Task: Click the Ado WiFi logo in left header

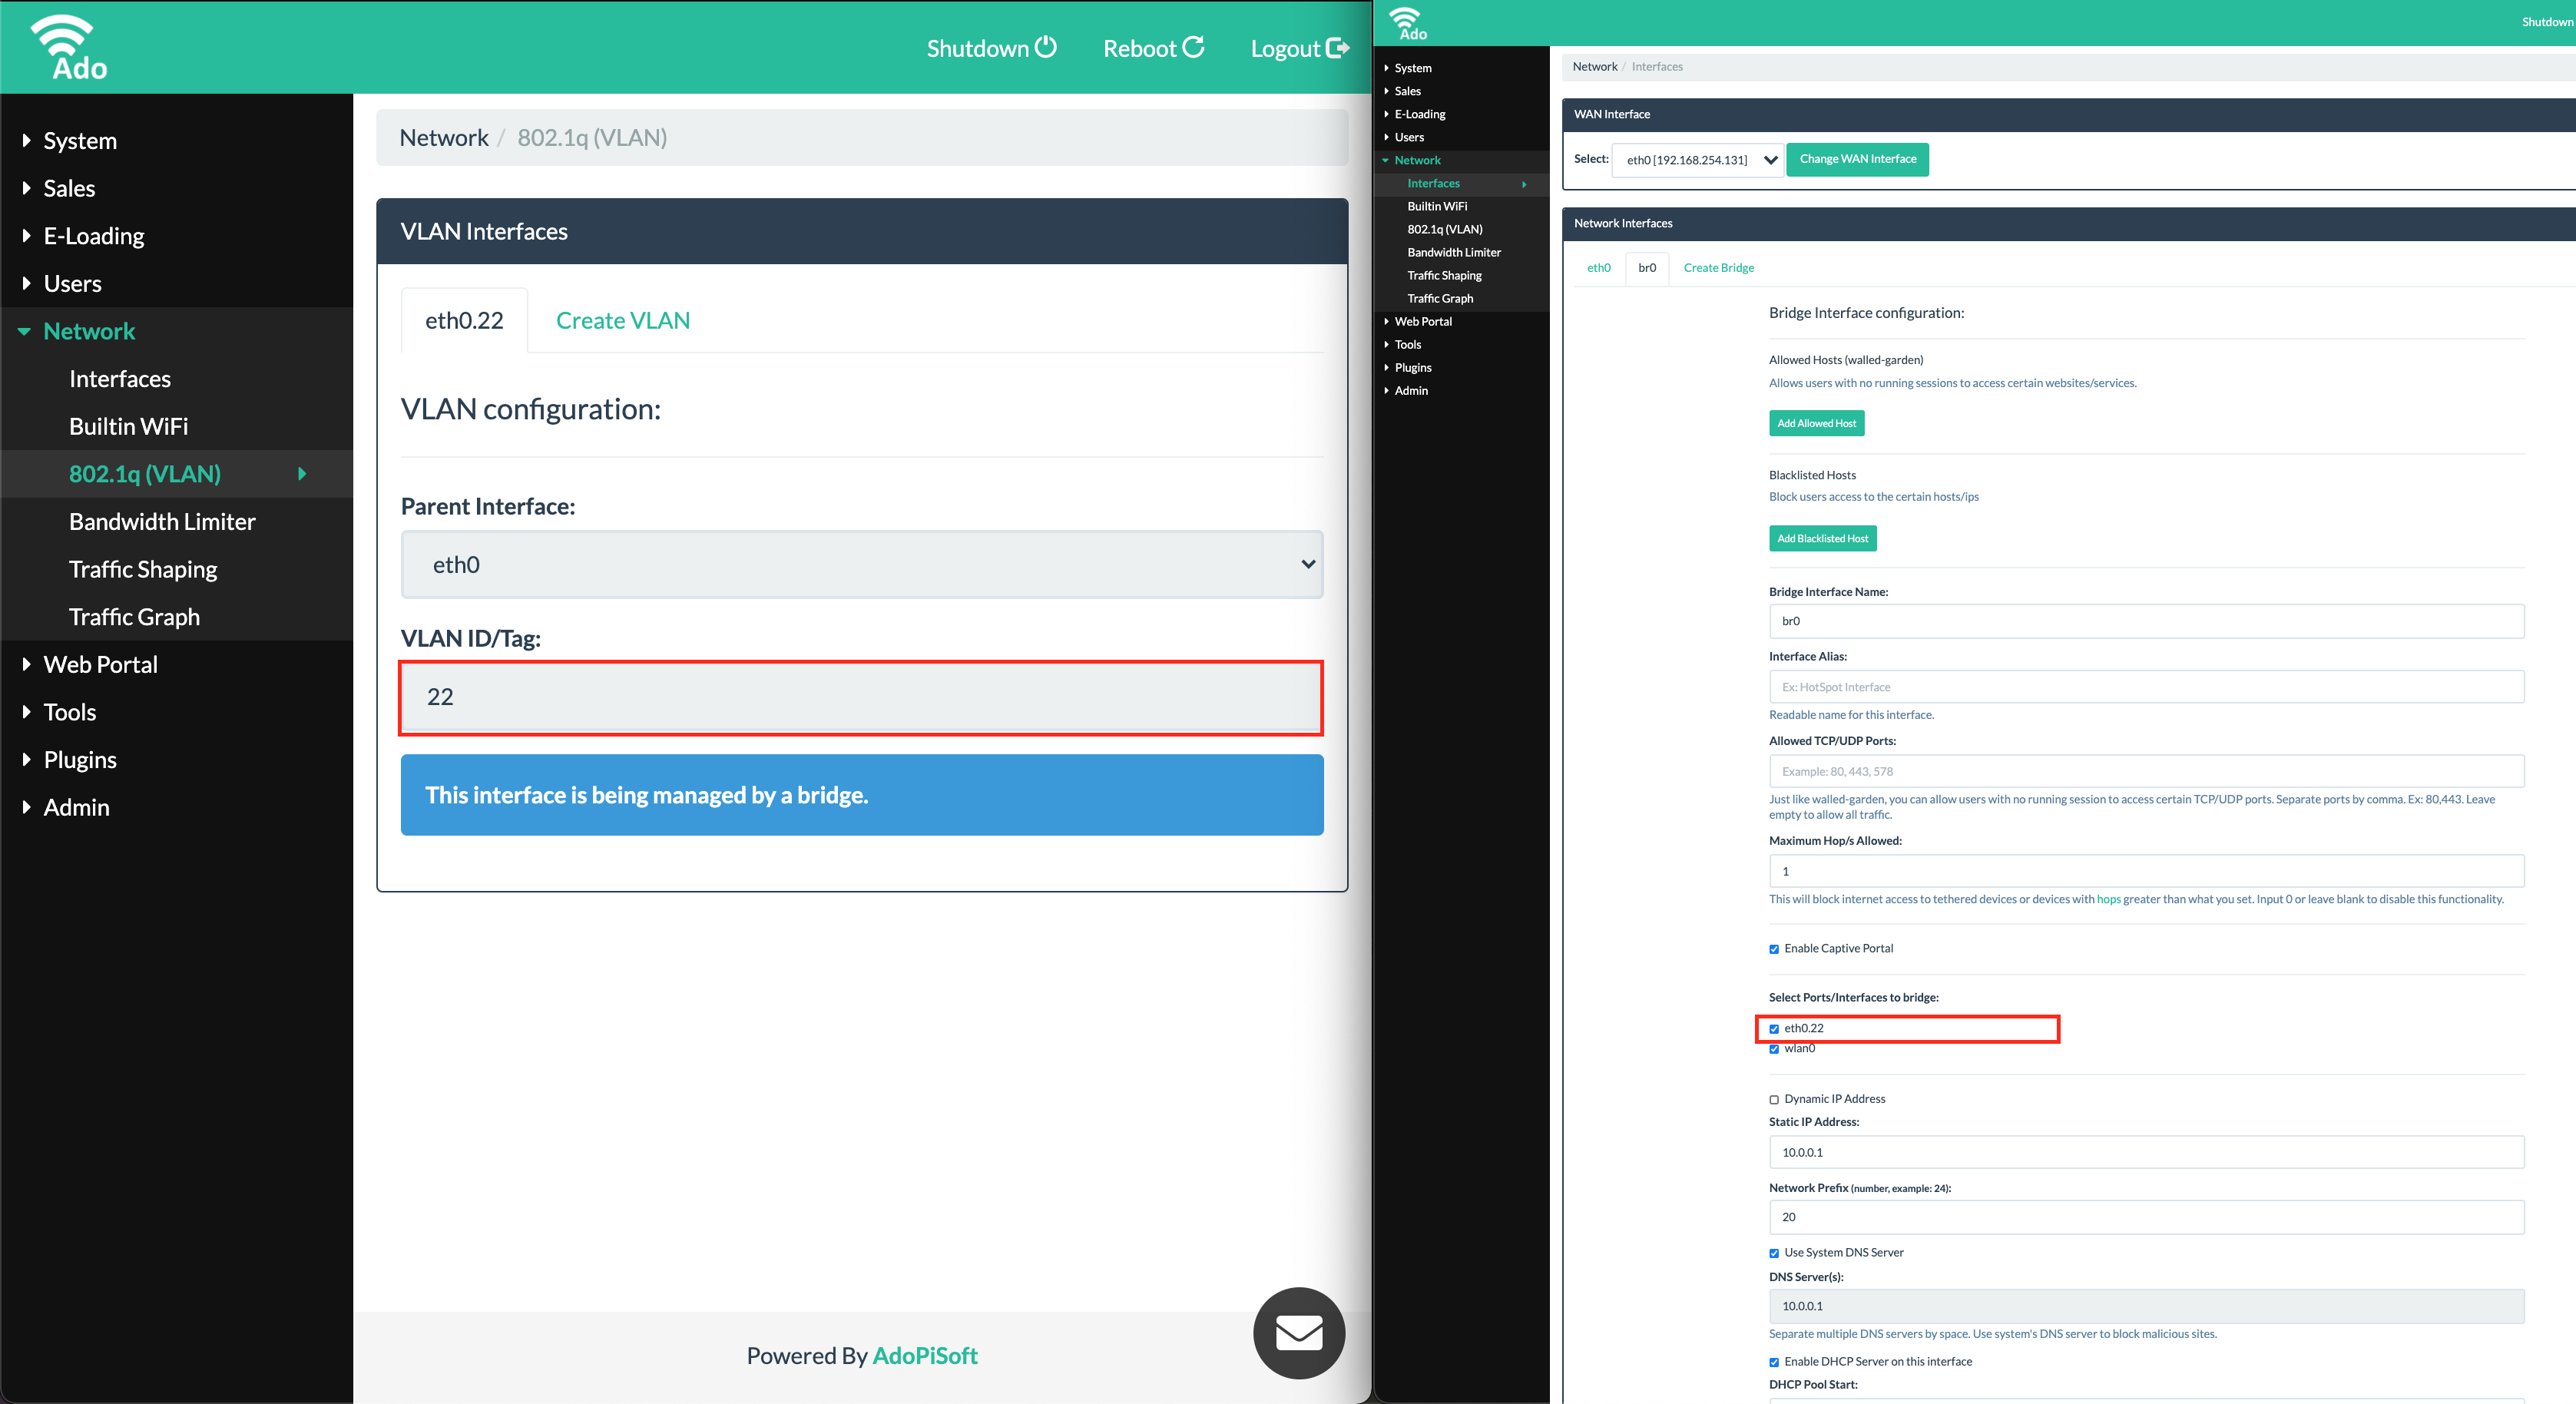Action: point(68,47)
